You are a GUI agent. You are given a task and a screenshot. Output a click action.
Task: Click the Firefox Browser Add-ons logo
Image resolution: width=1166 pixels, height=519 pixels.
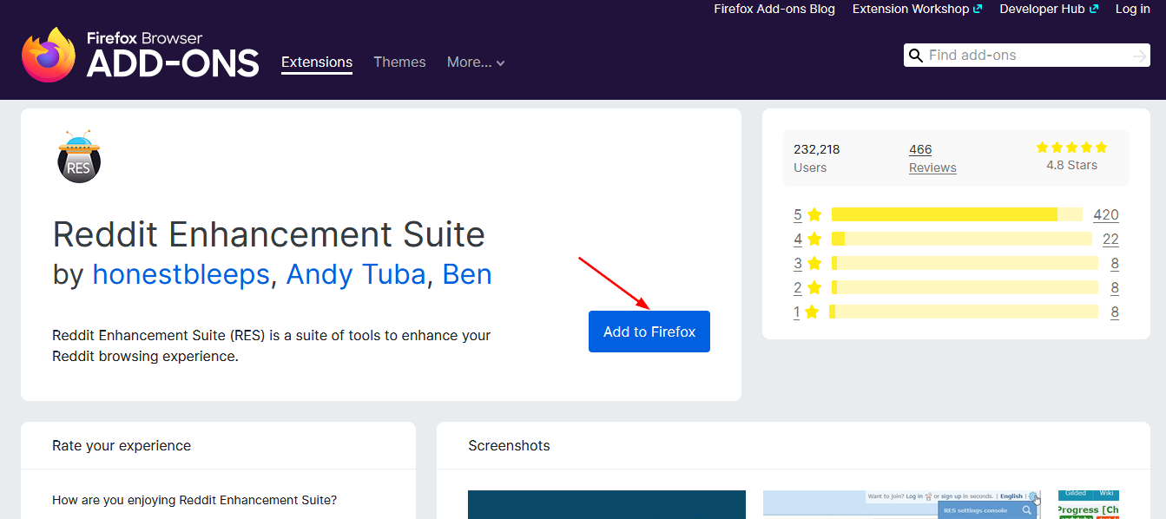point(141,54)
